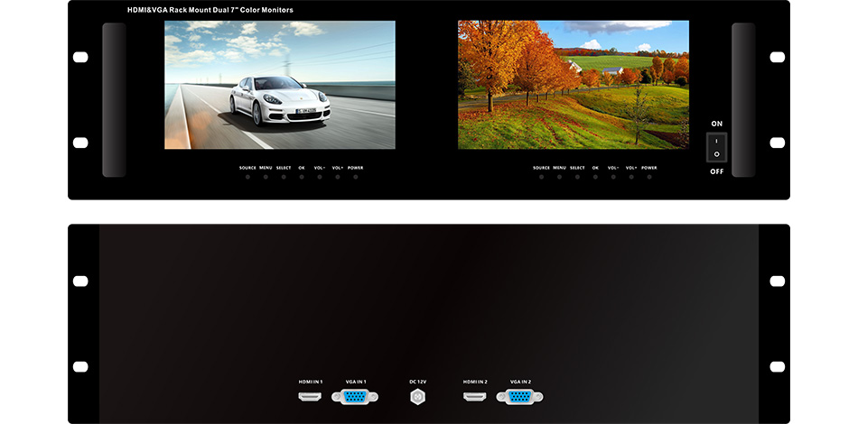Click the VGA IN 2 connector
The width and height of the screenshot is (858, 424).
click(x=518, y=396)
